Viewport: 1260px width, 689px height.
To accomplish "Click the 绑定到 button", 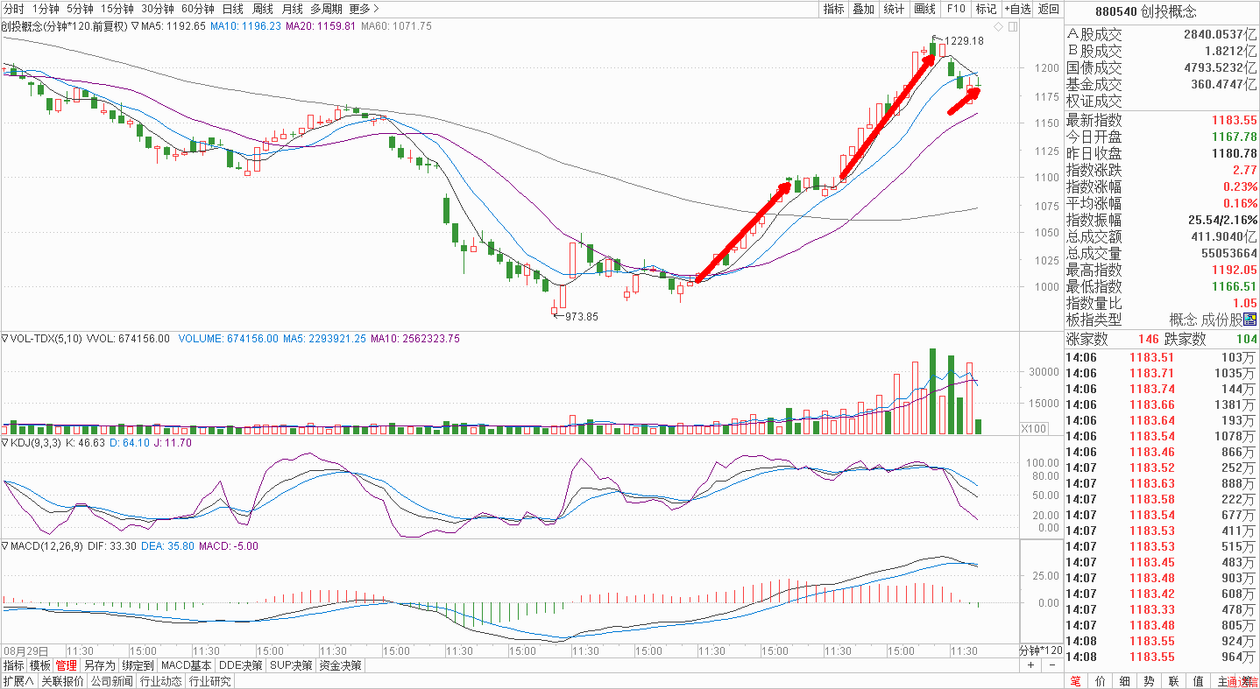I will [138, 665].
